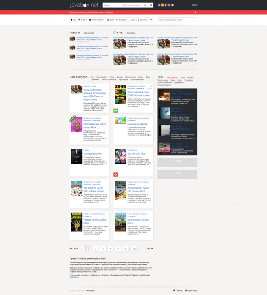This screenshot has height=295, width=267.
Task: Jump to last page 722
Action: pos(134,248)
